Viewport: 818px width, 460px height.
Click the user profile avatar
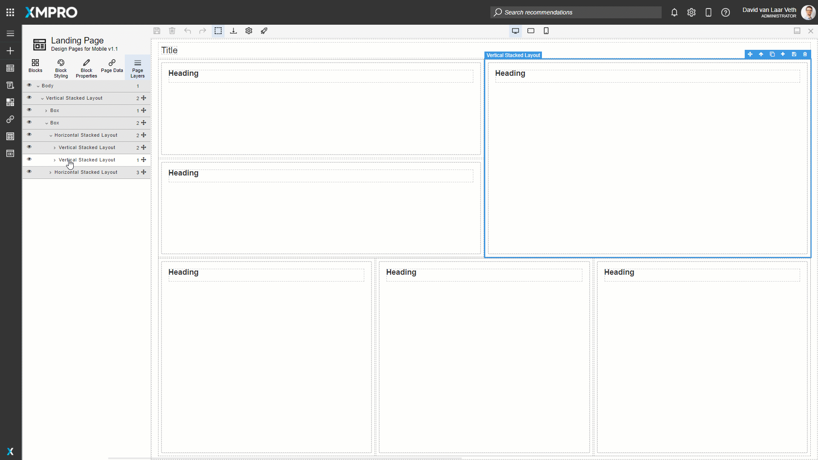[808, 12]
